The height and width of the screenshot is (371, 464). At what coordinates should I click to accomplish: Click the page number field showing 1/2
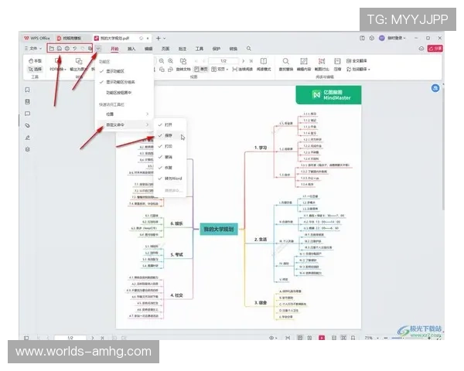(223, 60)
